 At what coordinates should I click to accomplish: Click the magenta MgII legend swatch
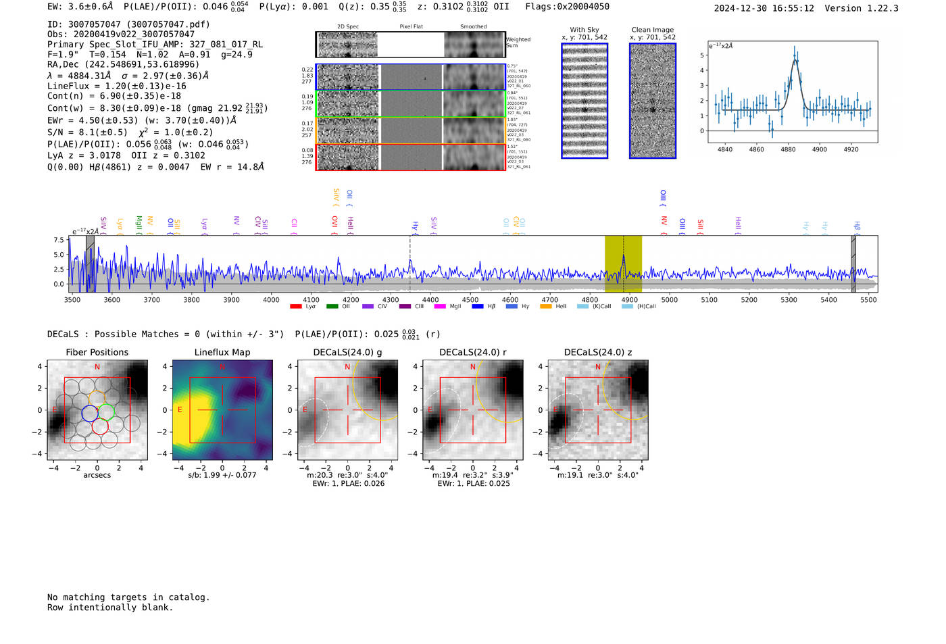pyautogui.click(x=440, y=306)
